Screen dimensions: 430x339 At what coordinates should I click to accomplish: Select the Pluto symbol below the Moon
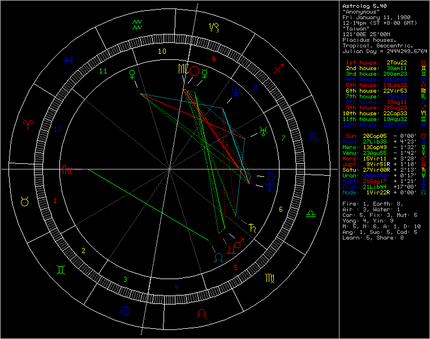click(x=269, y=188)
